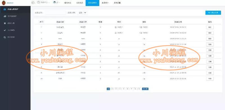The height and width of the screenshot is (110, 225).
Task: Go to page 3 in pagination
Action: click(x=116, y=89)
